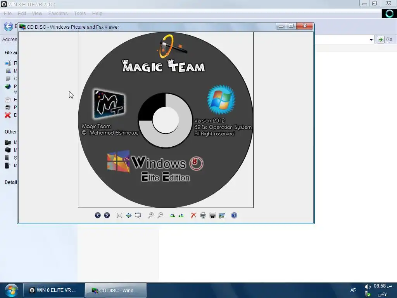Screen dimensions: 397x298
Task: Click the Back arrow in Explorer window
Action: click(x=9, y=26)
